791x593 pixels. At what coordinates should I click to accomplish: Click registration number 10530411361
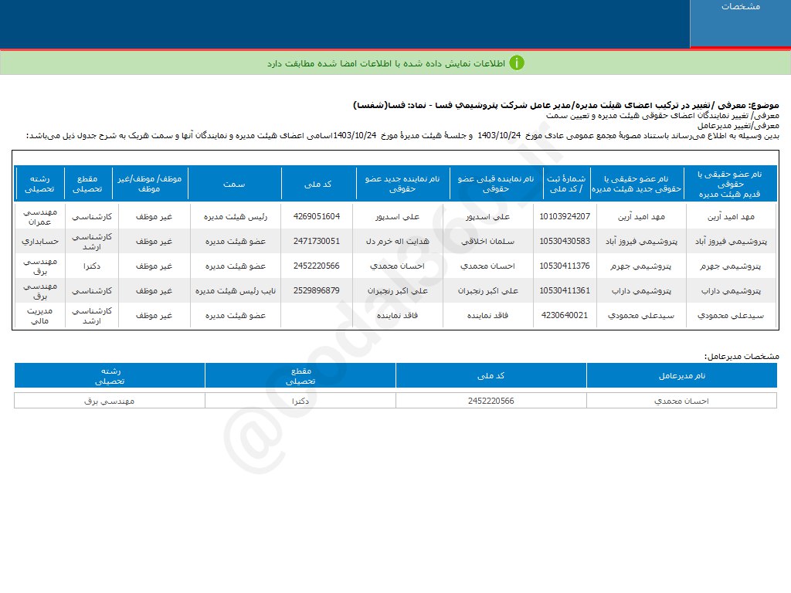565,291
